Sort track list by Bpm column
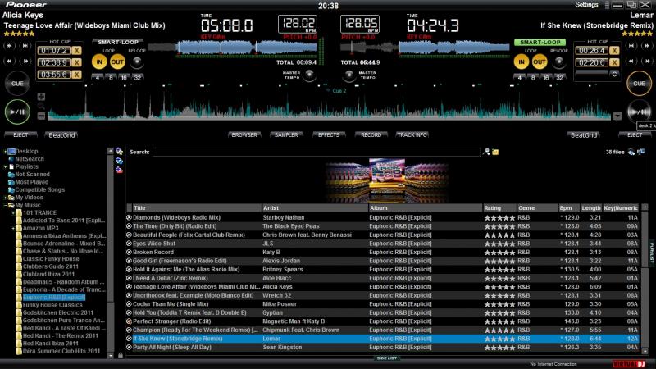This screenshot has height=369, width=656. point(568,208)
